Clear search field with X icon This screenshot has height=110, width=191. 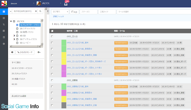[x=36, y=11]
